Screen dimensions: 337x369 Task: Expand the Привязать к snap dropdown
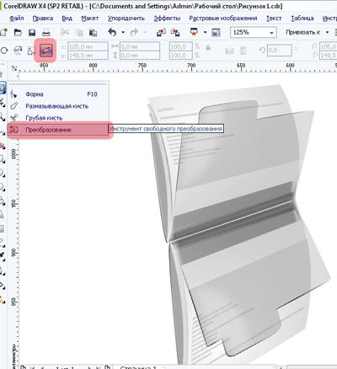click(x=327, y=33)
